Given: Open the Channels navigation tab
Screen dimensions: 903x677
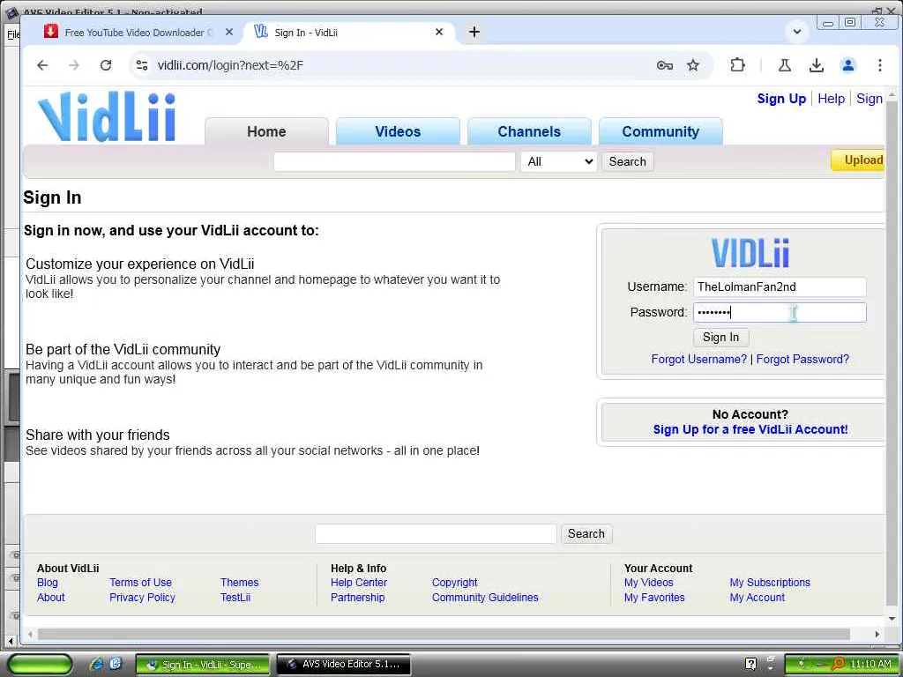Looking at the screenshot, I should tap(529, 131).
